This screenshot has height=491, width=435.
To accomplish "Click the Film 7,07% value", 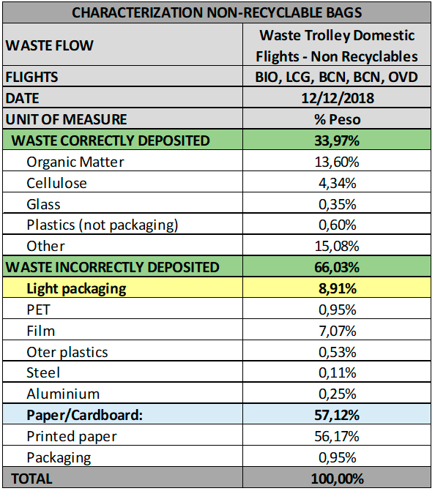I will click(337, 330).
